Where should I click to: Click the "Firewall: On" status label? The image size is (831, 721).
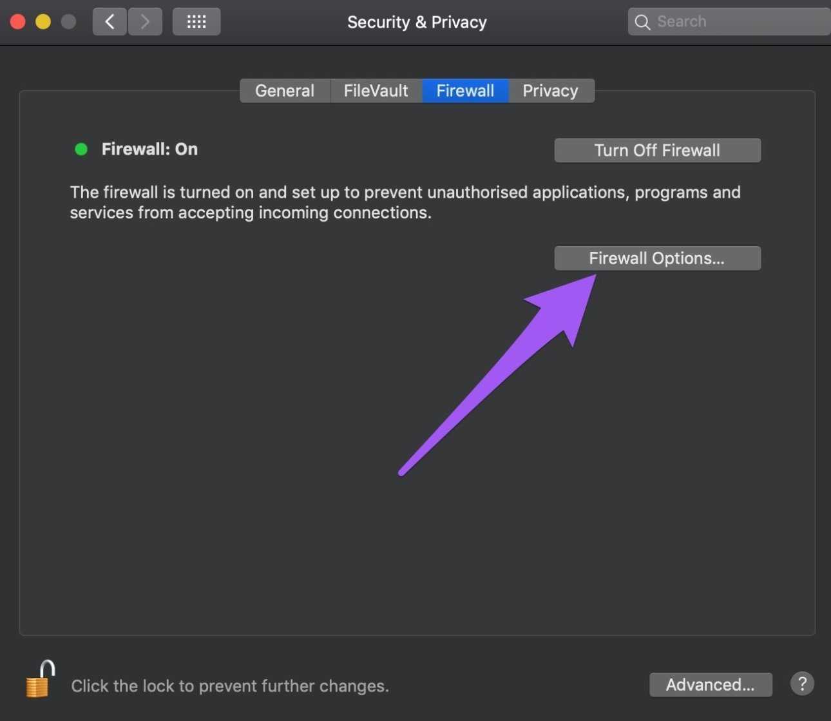coord(149,149)
